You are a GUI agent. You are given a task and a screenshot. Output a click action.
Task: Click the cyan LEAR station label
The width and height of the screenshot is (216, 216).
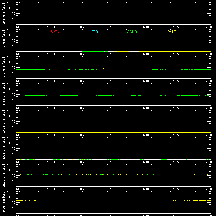(x=94, y=32)
